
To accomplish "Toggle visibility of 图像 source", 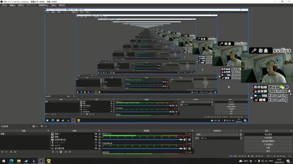I will [96, 137].
